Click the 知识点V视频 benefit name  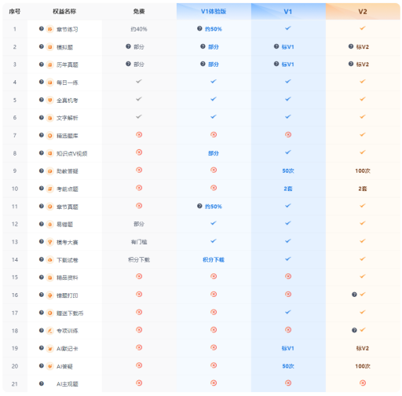[x=72, y=153]
